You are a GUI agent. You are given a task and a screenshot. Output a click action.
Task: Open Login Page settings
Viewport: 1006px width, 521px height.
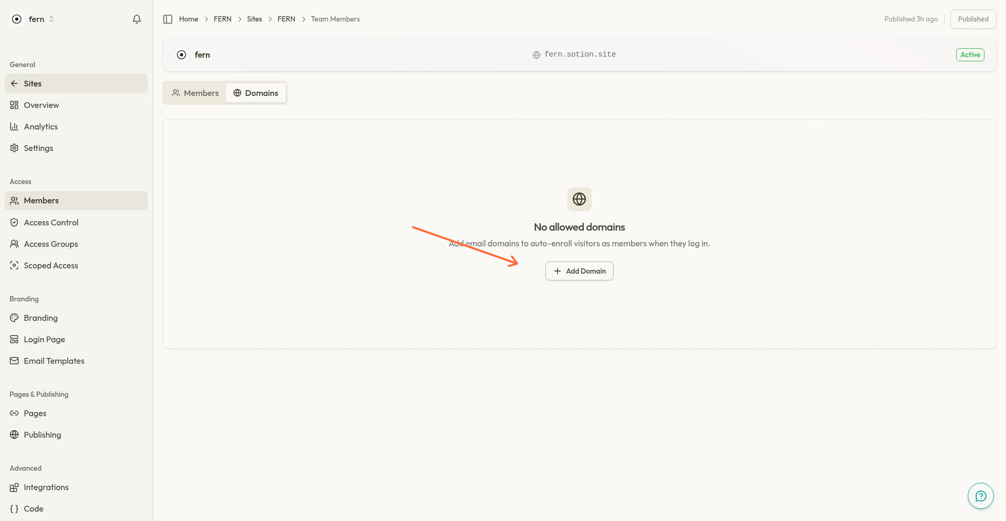[x=76, y=339]
